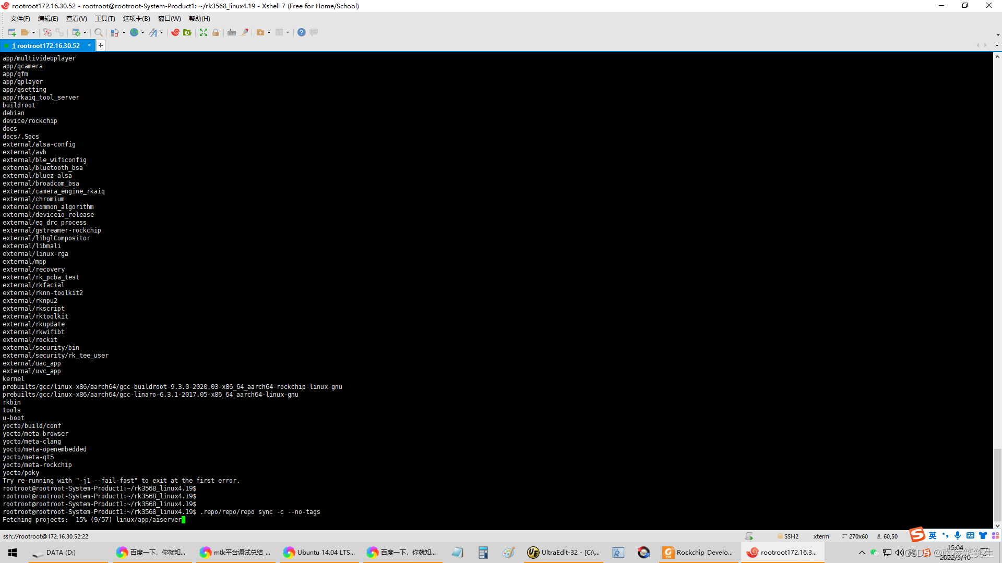Open the compose/message bubble icon

(x=313, y=32)
